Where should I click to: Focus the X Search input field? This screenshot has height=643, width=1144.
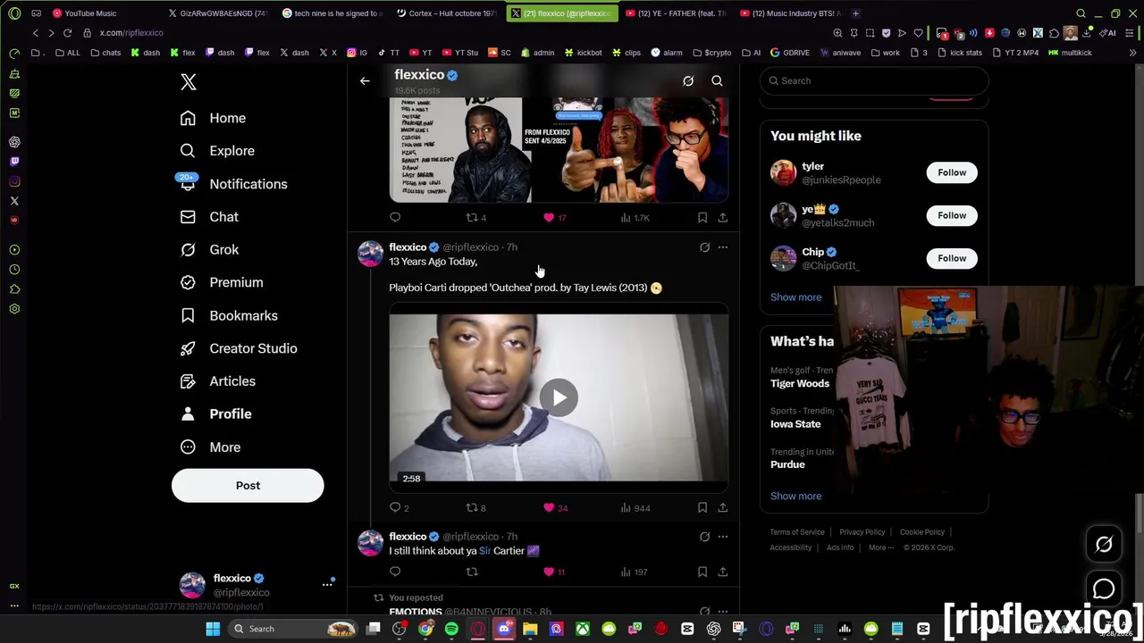(x=874, y=80)
